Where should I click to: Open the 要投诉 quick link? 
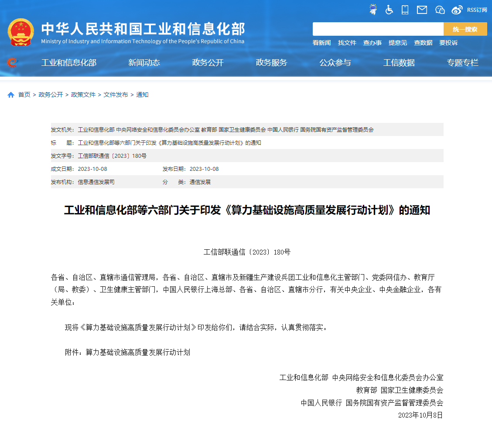[449, 43]
